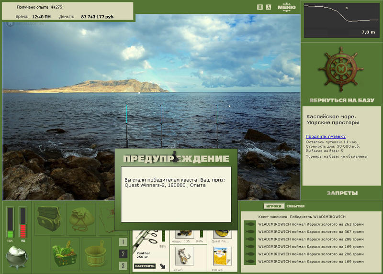
Task: Click the red level bar
Action: (x=23, y=222)
